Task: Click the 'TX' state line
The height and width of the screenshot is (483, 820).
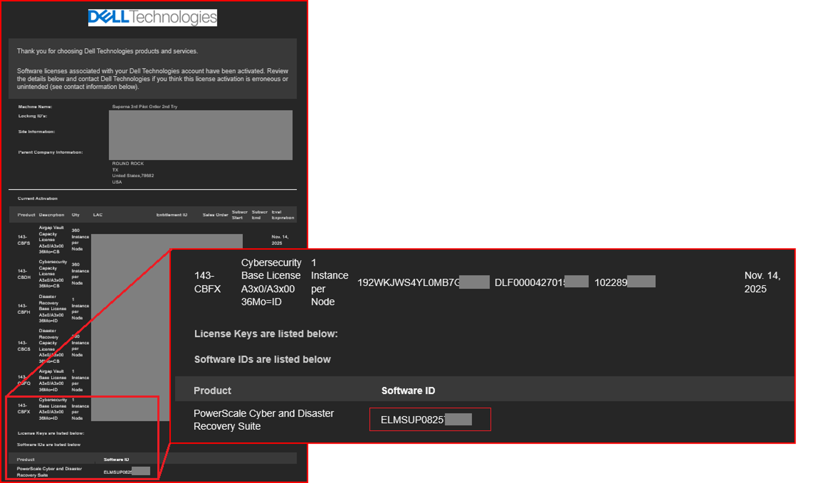Action: tap(115, 170)
